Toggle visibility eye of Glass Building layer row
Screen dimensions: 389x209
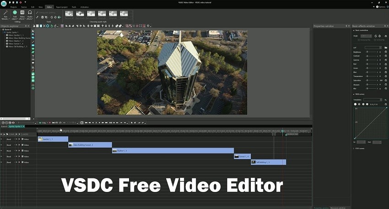pyautogui.click(x=1, y=145)
